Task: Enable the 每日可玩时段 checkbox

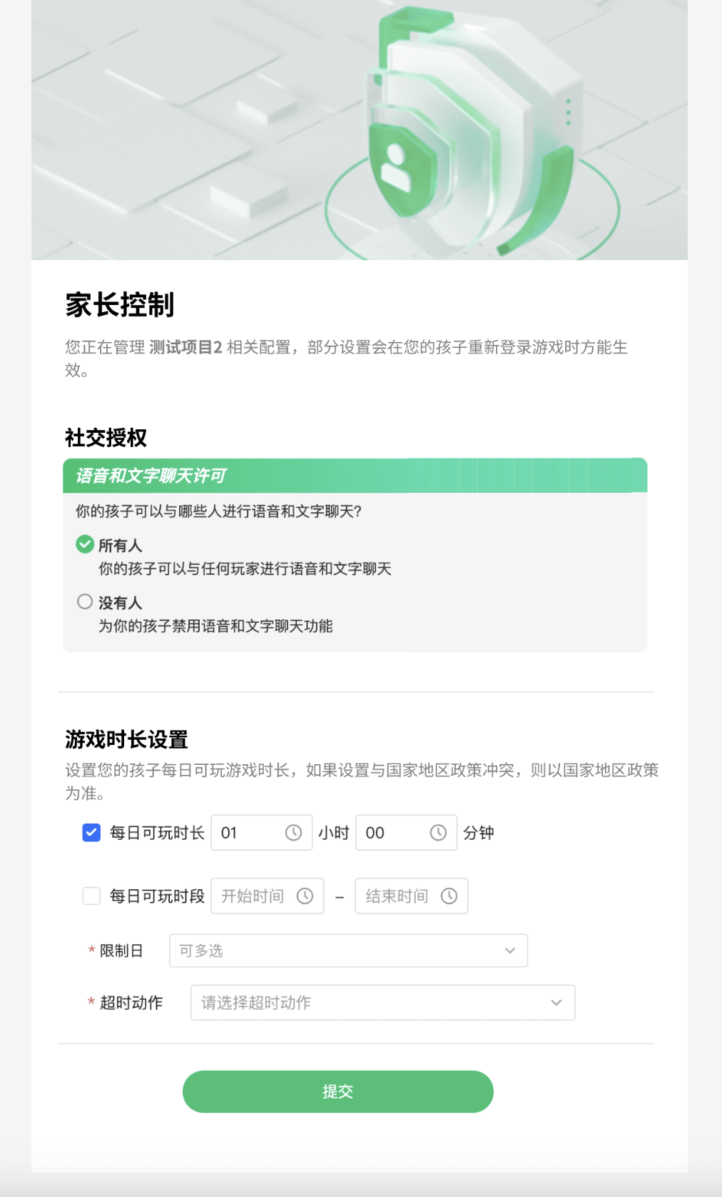Action: 91,896
